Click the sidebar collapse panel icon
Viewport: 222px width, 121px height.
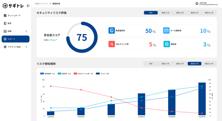point(28,6)
